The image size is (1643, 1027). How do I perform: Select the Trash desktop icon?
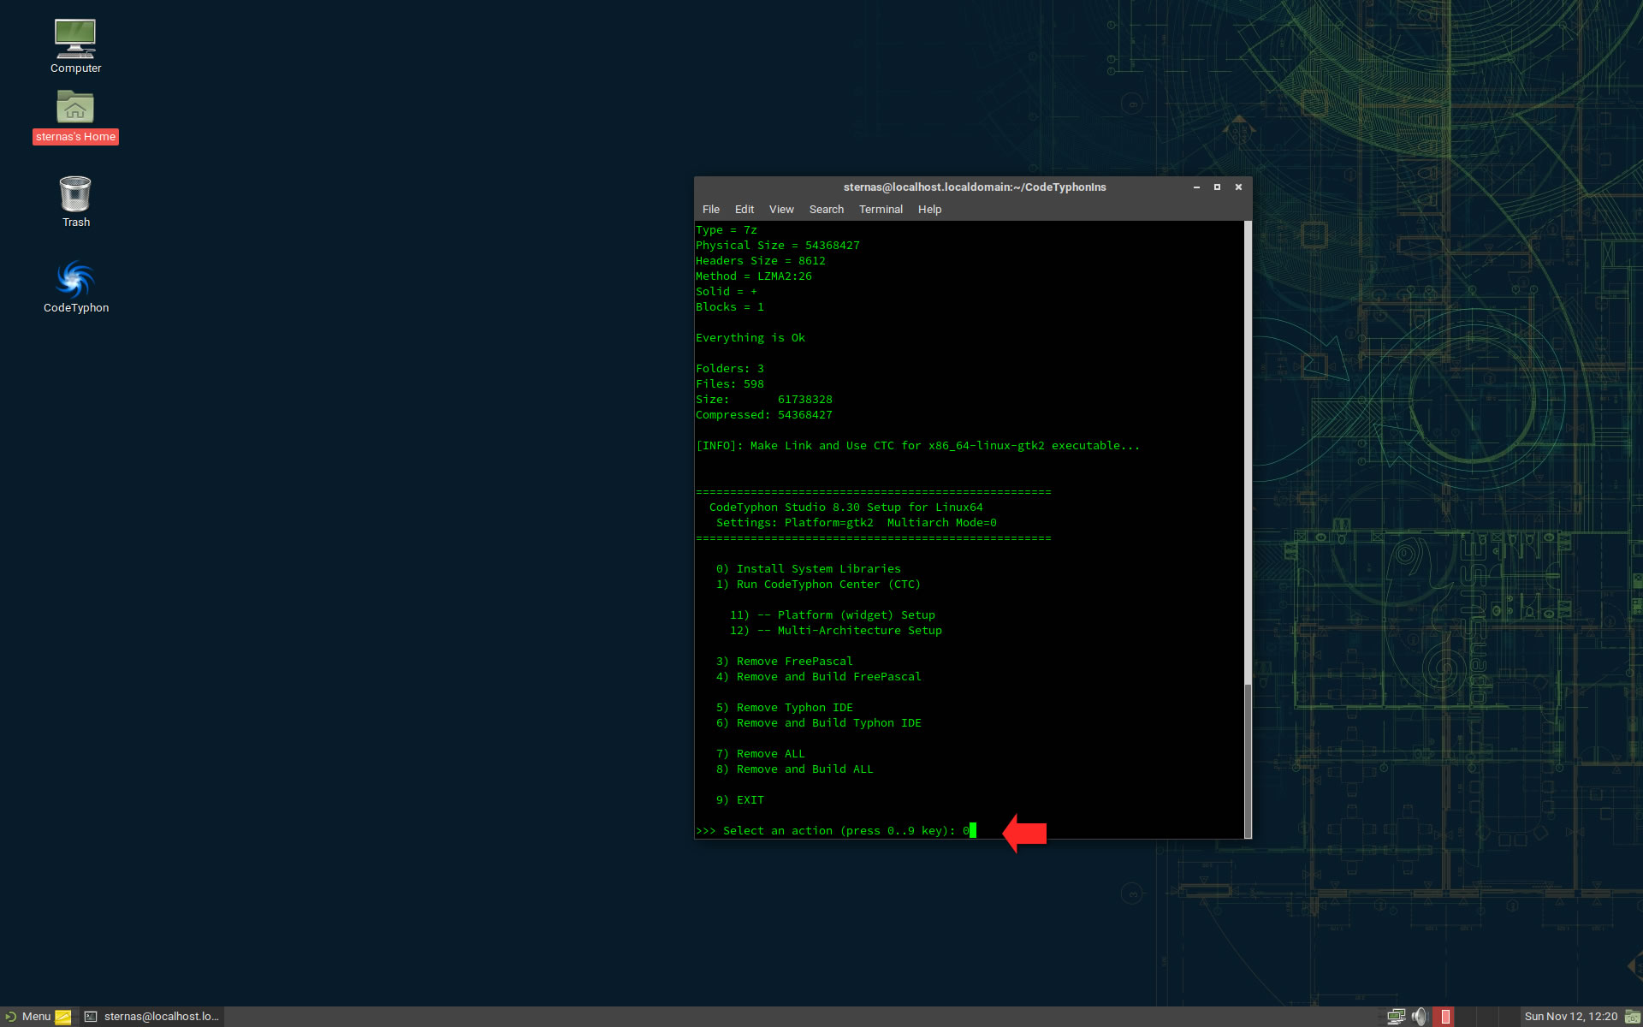pos(75,202)
